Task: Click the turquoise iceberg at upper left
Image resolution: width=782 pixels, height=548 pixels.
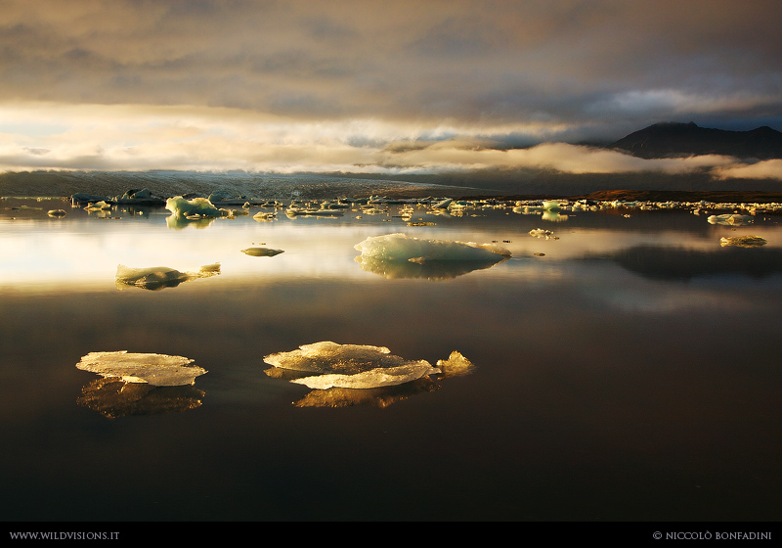Action: click(192, 206)
